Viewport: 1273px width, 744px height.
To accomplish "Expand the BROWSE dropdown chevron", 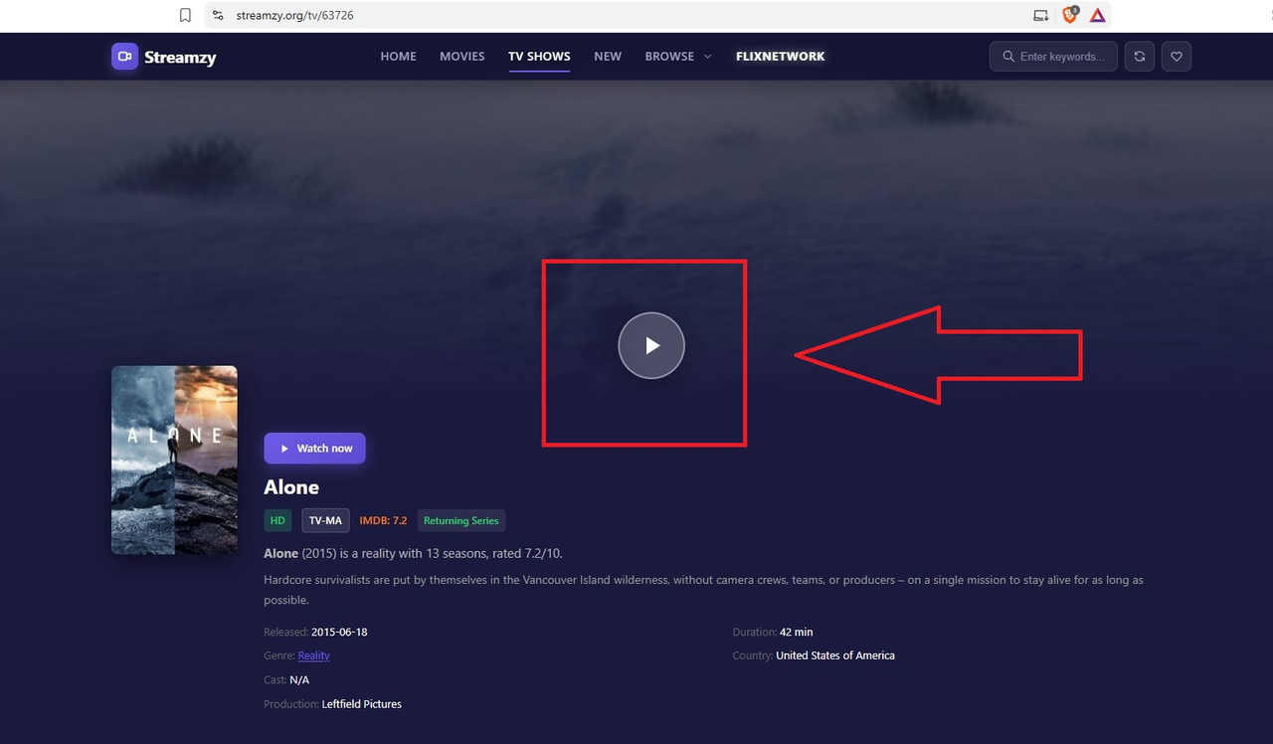I will click(x=708, y=57).
